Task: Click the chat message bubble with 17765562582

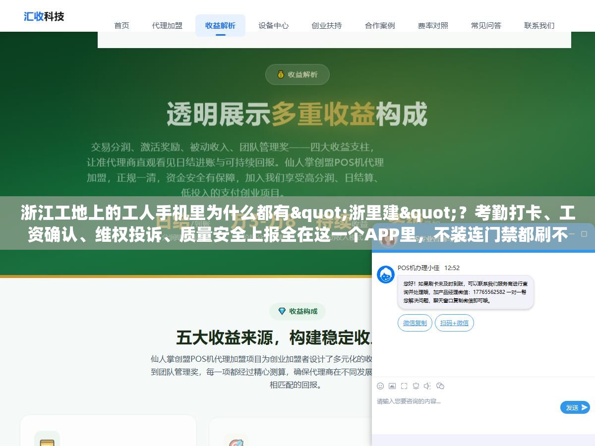Action: 466,292
